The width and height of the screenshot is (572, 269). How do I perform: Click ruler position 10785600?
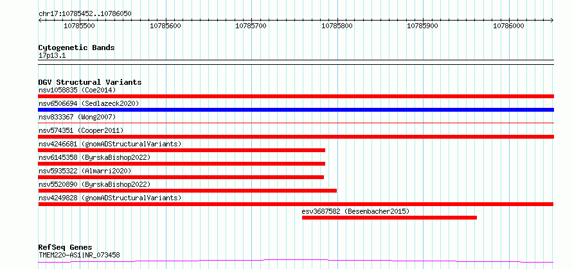166,26
